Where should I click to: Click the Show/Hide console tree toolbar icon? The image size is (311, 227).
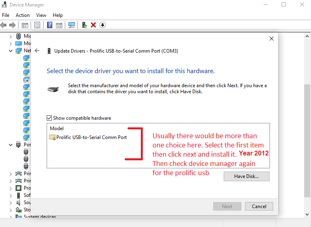click(x=25, y=25)
